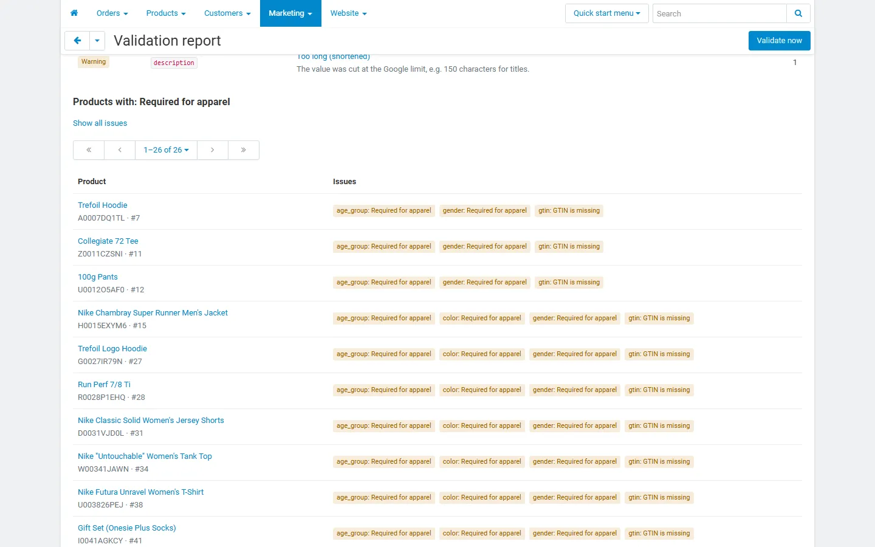Jump to last page of results
This screenshot has height=547, width=875.
click(x=244, y=150)
